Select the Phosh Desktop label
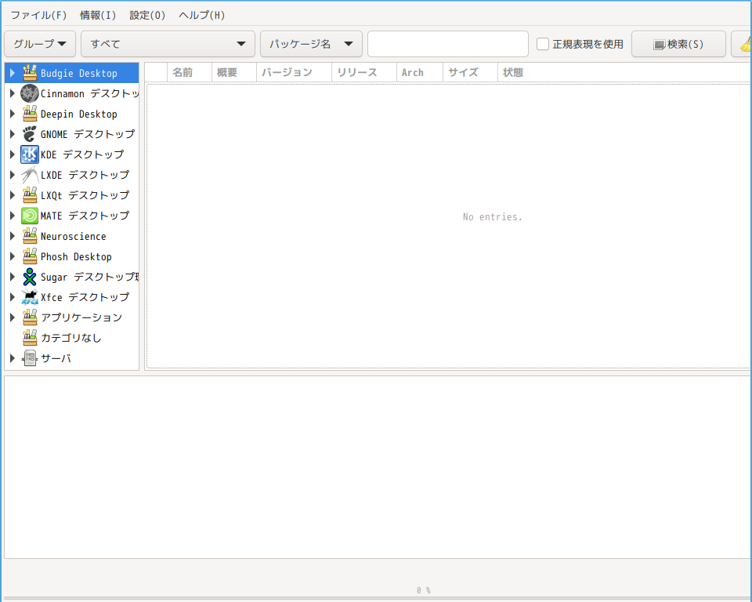752x602 pixels. (76, 256)
